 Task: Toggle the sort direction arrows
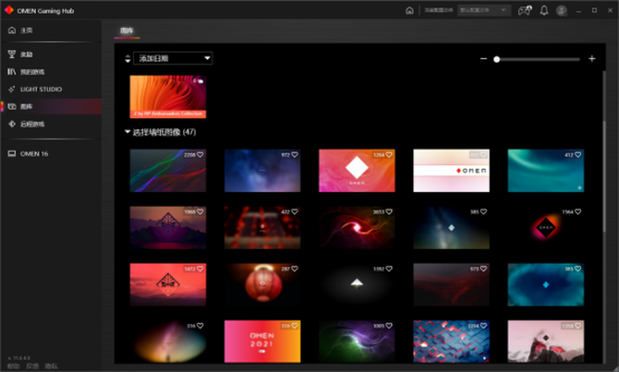pos(127,59)
